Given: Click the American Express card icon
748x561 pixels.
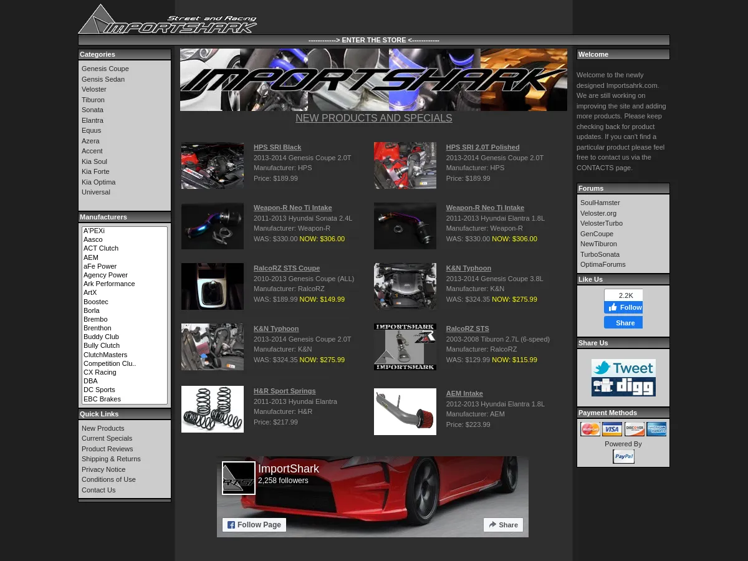Looking at the screenshot, I should (656, 429).
